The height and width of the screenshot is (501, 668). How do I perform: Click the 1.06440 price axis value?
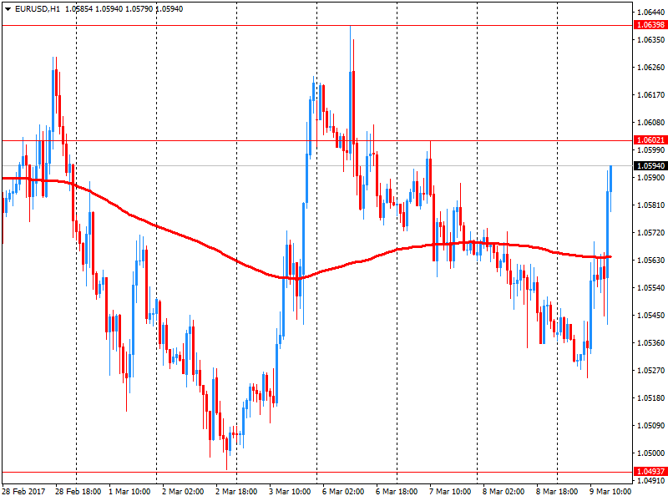click(651, 13)
